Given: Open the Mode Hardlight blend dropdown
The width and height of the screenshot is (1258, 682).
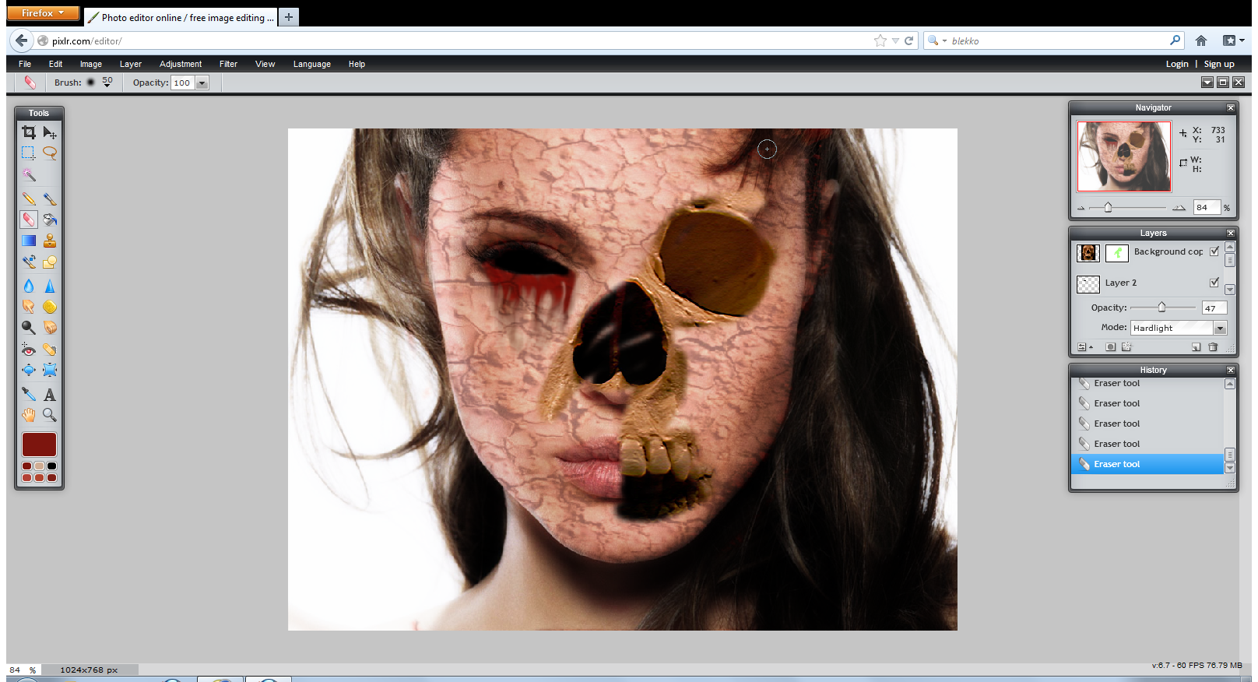Looking at the screenshot, I should pos(1179,328).
